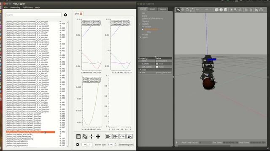270x151 pixels.
Task: Expand the pose property row
Action: click(x=140, y=70)
